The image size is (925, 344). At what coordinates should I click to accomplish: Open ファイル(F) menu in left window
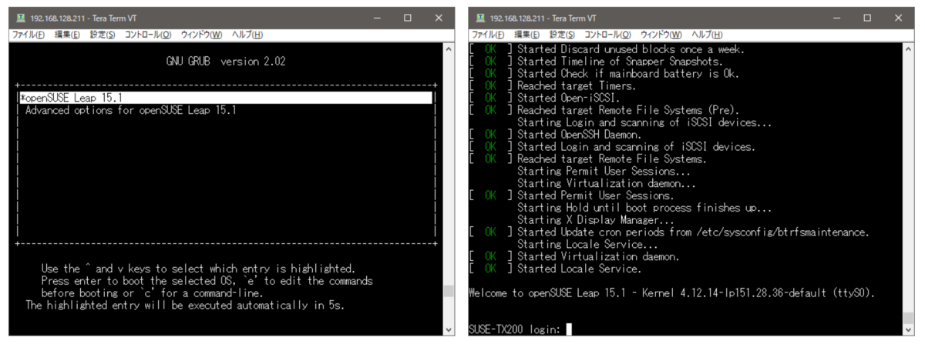tap(29, 35)
